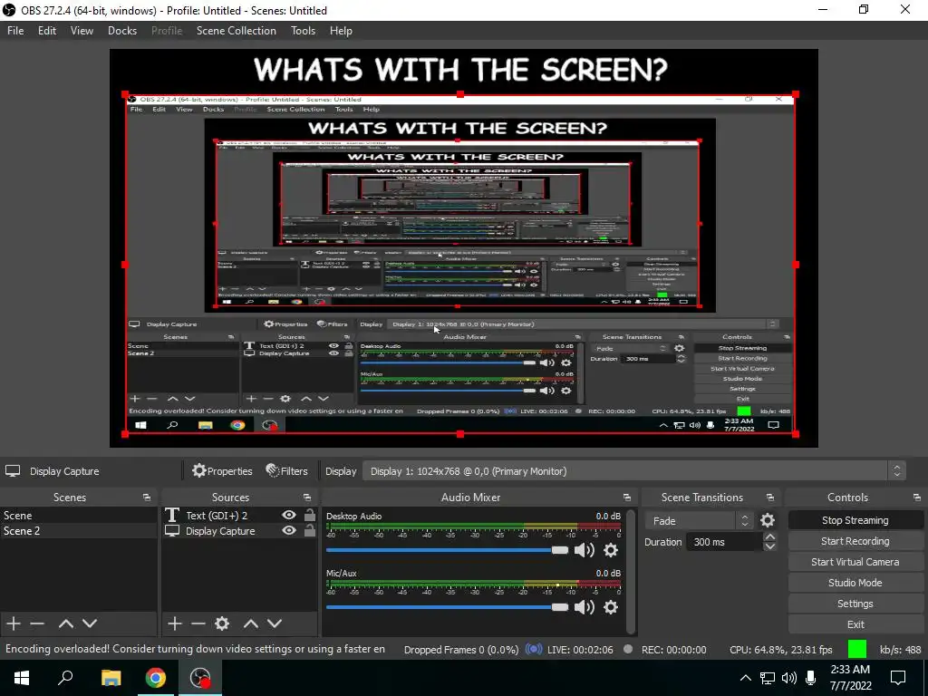The width and height of the screenshot is (928, 696).
Task: Open source Filters button in toolbar
Action: point(287,471)
